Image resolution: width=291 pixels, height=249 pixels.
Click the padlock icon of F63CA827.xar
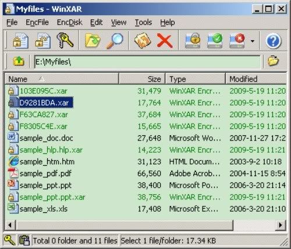tap(13, 114)
